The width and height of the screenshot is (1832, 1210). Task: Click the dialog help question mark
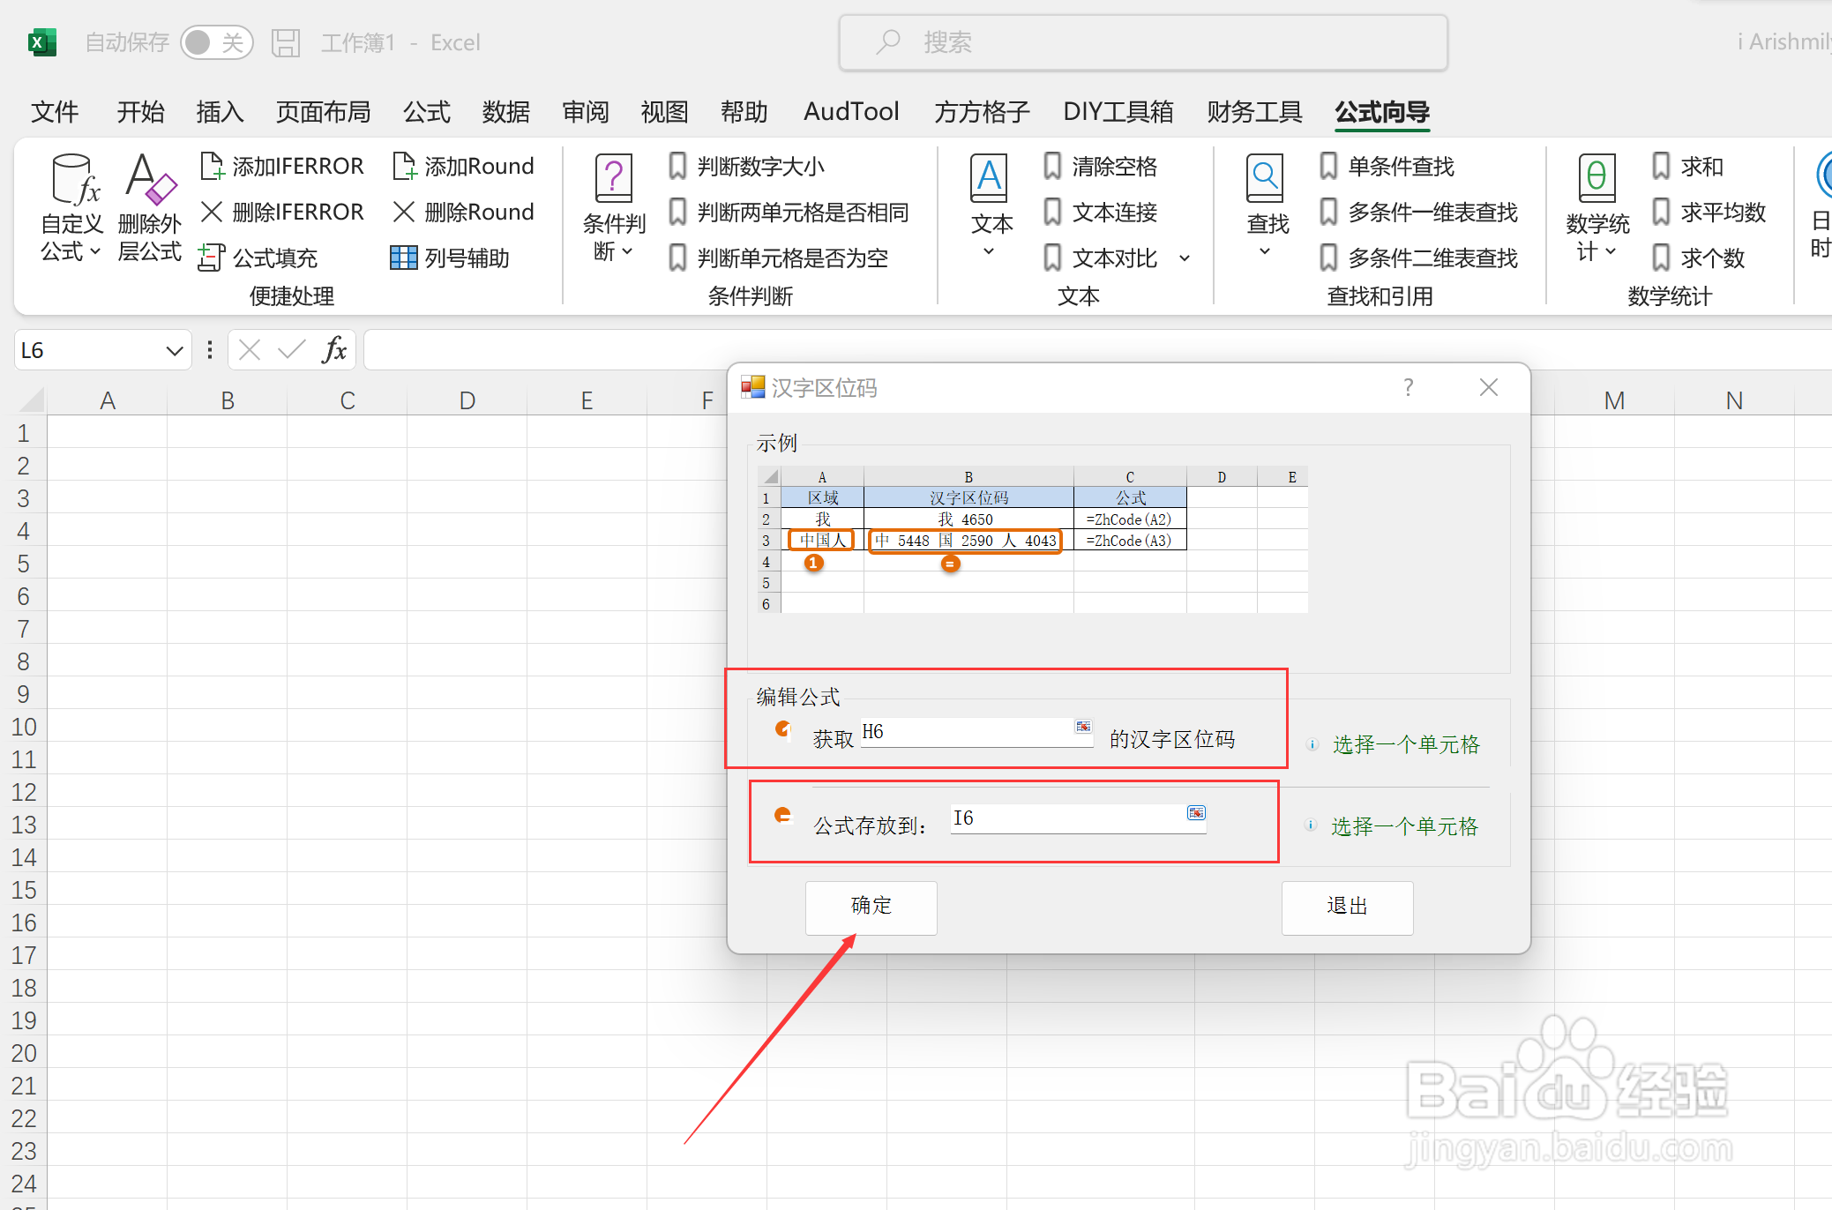[x=1408, y=387]
